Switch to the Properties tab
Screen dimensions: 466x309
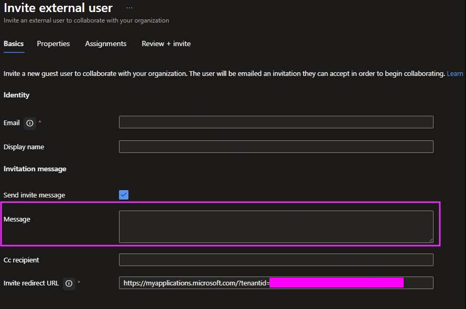coord(53,44)
